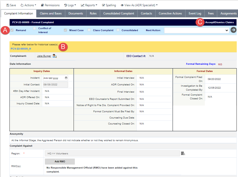Click the Region field HQ >> Volunteers
This screenshot has height=177, width=238.
coord(113,153)
